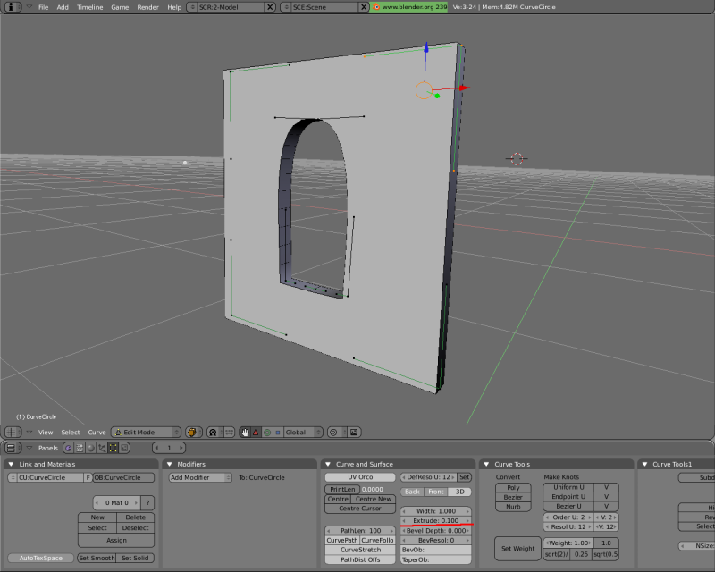Screen dimensions: 715x572
Task: Open the SCR:2-Model screen selector
Action: pyautogui.click(x=192, y=7)
